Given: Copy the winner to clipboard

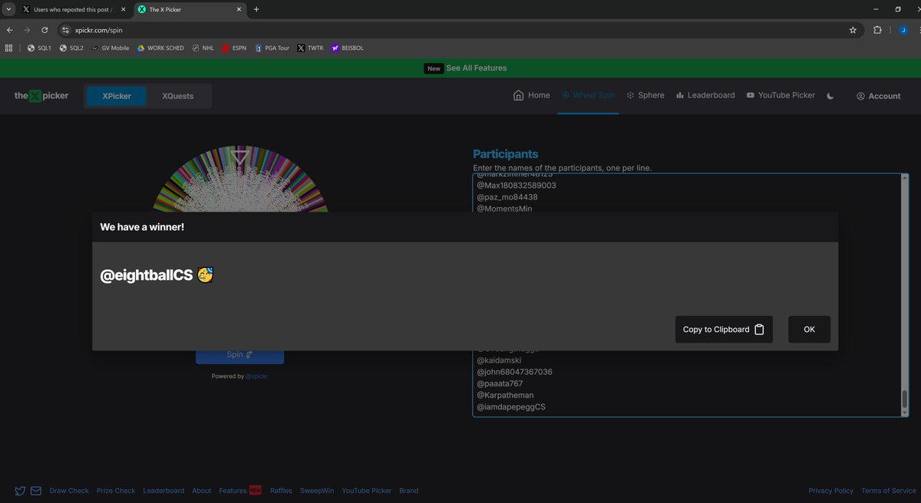Looking at the screenshot, I should click(x=724, y=329).
